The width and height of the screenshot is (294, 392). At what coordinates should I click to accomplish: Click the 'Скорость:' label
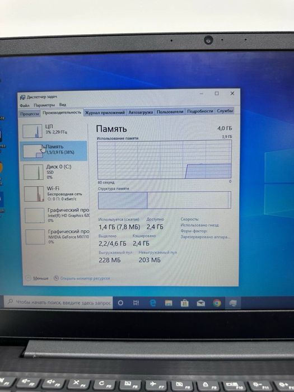[189, 219]
